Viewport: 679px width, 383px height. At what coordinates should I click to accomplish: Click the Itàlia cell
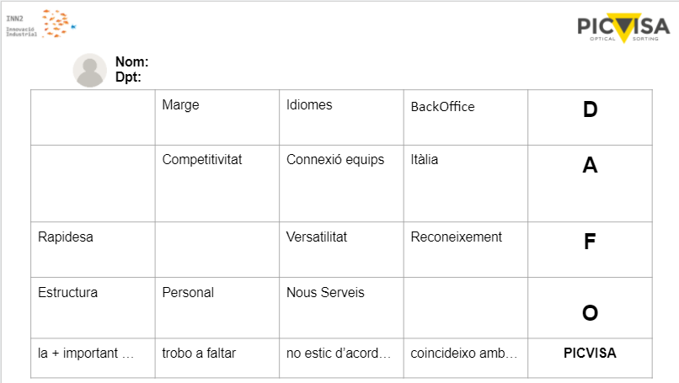point(466,184)
